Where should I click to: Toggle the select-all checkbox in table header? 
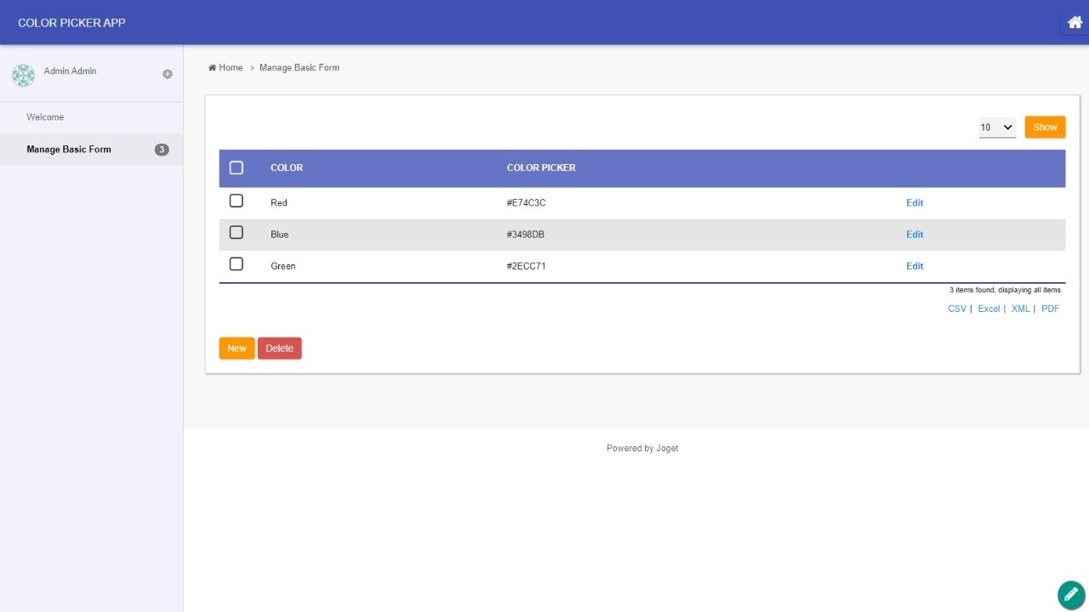click(237, 168)
